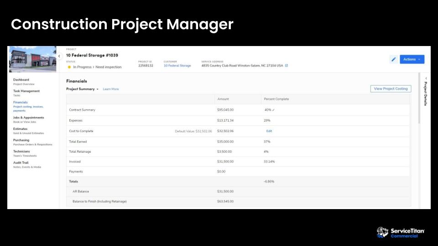Open external link icon beside service address
The image size is (438, 246).
287,66
